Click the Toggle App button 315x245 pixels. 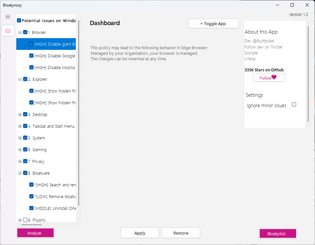[213, 23]
